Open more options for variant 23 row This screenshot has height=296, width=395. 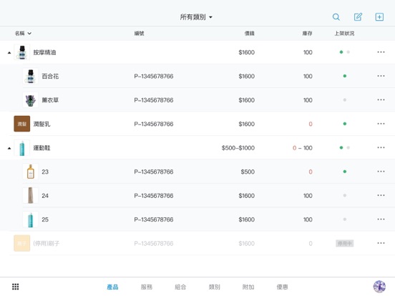point(381,172)
